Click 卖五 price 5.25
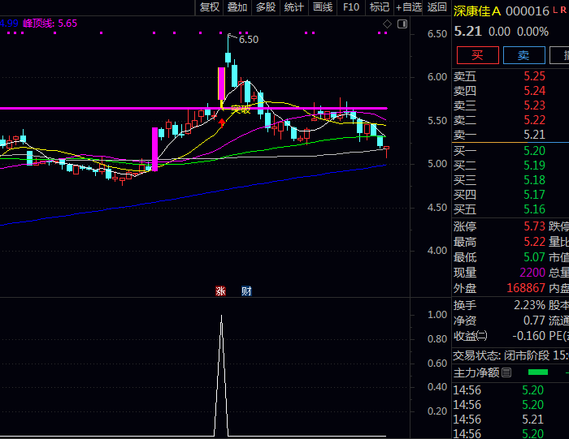 tap(534, 76)
